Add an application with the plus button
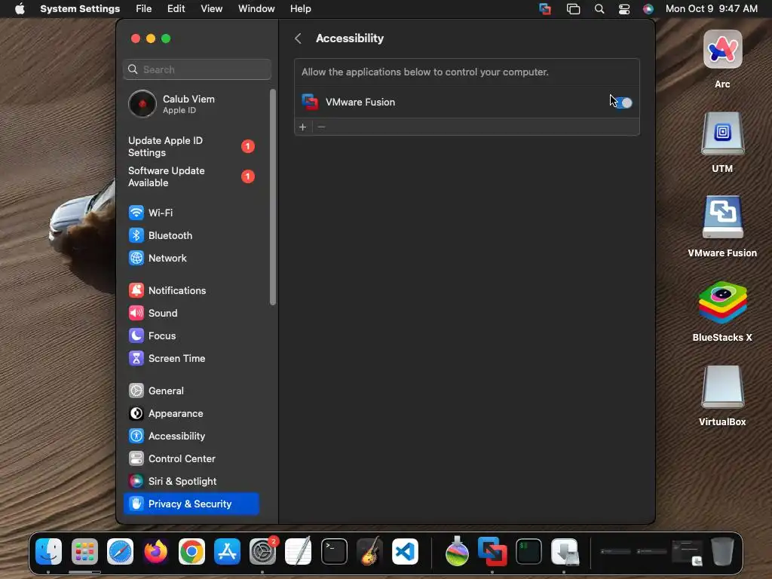 click(x=303, y=127)
